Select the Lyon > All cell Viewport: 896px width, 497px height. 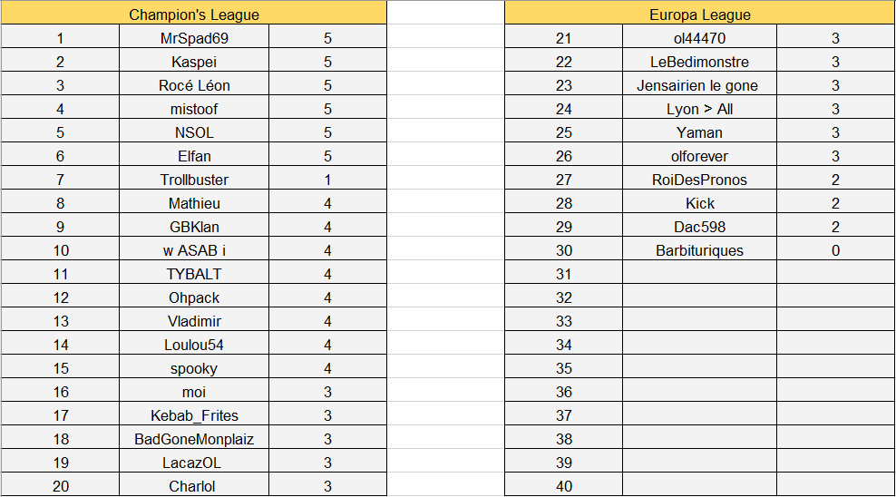[x=699, y=107]
